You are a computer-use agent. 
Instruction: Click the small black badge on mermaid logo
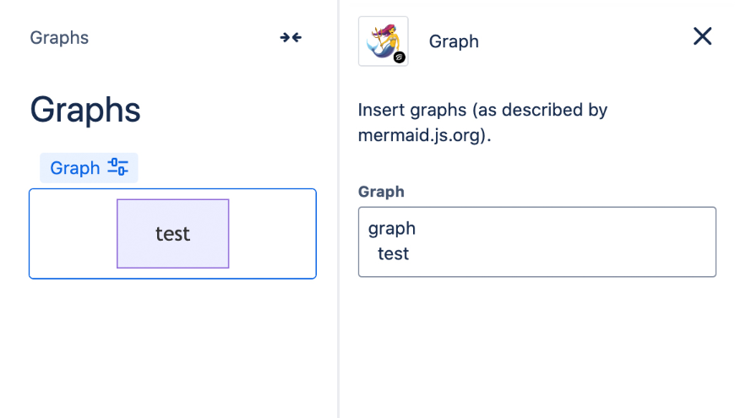(400, 57)
